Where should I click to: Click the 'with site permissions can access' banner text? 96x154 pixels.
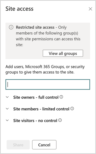[x=48, y=39]
